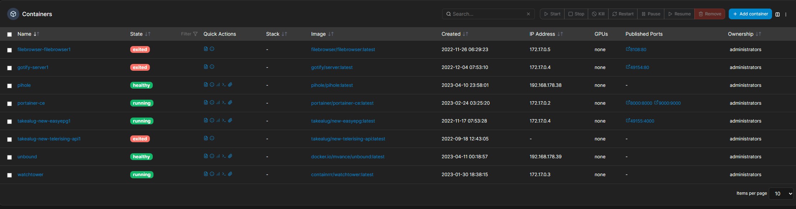Click attach paperclip icon for portainer-ce
The height and width of the screenshot is (209, 796).
230,103
